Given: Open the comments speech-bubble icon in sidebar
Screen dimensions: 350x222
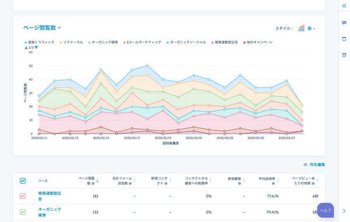Looking at the screenshot, I should (x=344, y=23).
